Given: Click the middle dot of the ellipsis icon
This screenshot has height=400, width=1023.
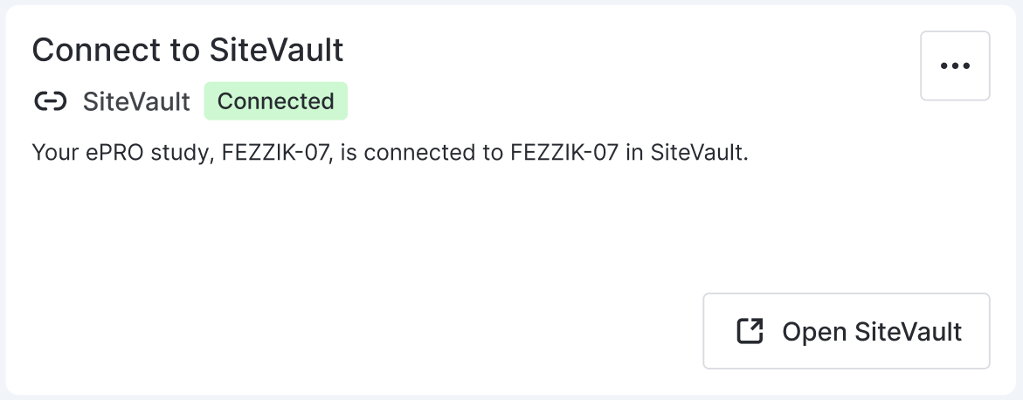Looking at the screenshot, I should (955, 66).
